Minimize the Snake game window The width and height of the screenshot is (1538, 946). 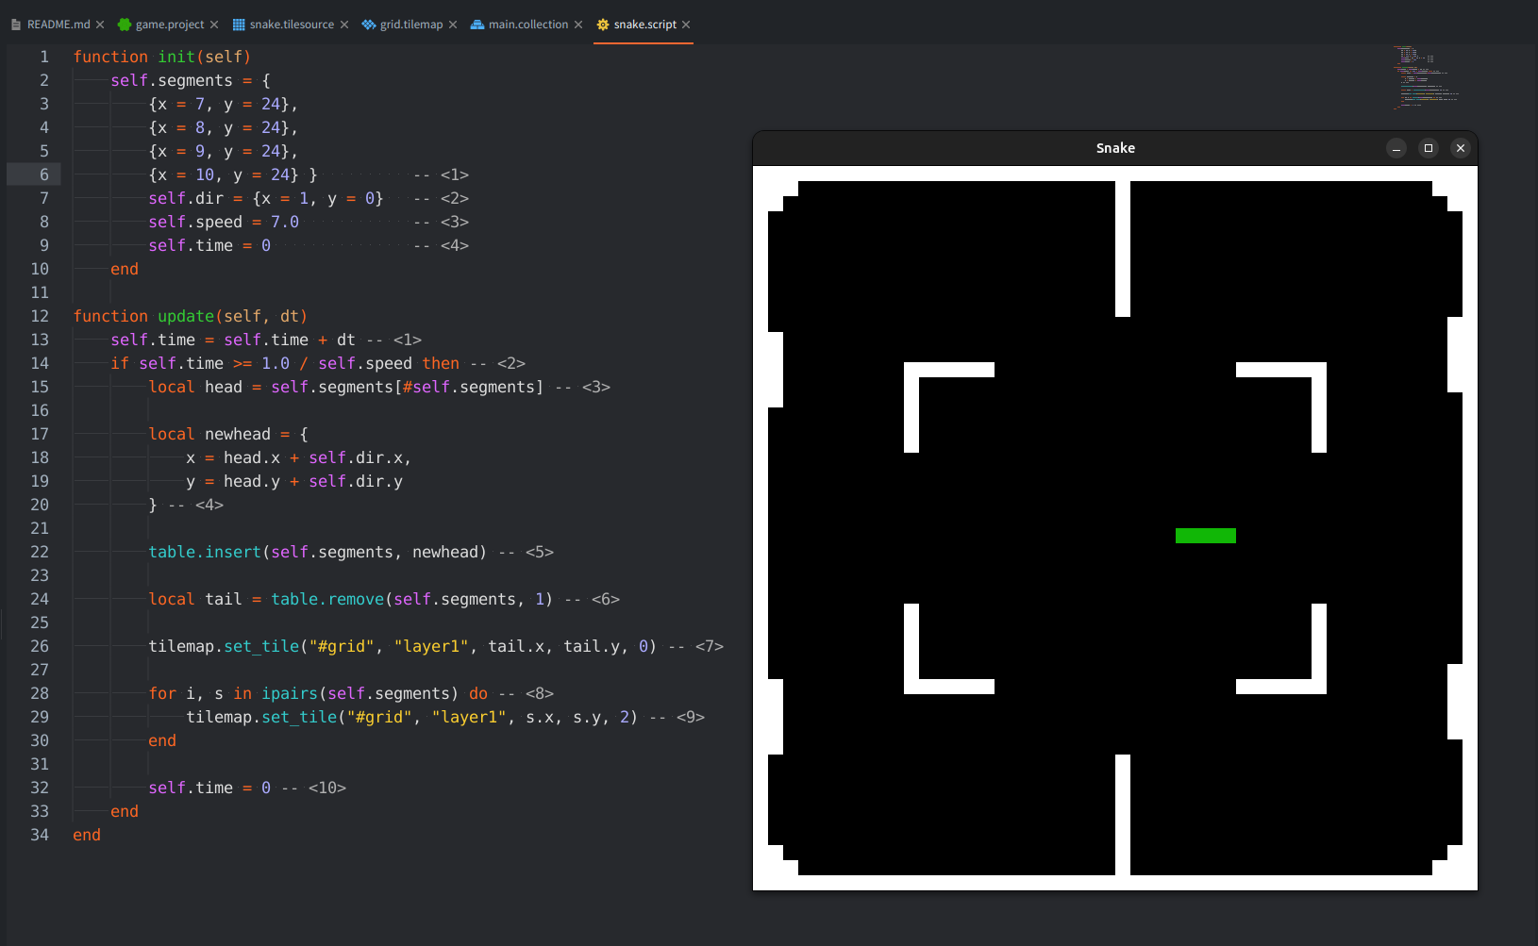pos(1396,148)
